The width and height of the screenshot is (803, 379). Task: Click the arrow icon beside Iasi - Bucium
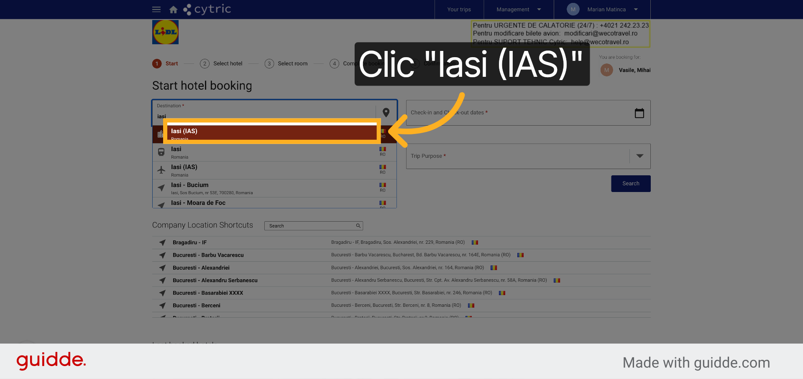pyautogui.click(x=161, y=188)
